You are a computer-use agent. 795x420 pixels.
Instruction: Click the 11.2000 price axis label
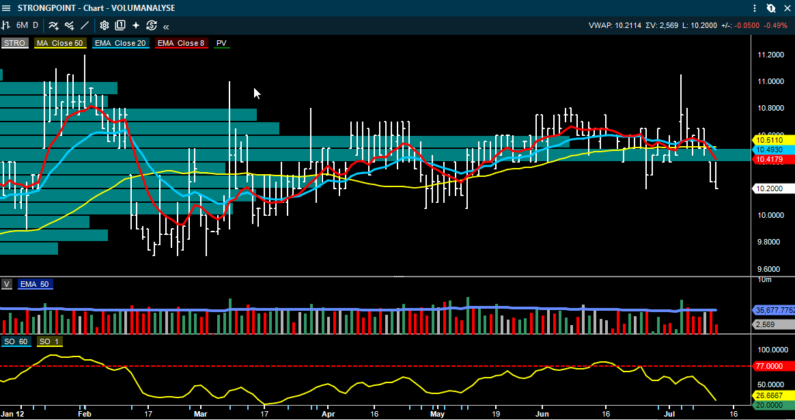(x=770, y=55)
